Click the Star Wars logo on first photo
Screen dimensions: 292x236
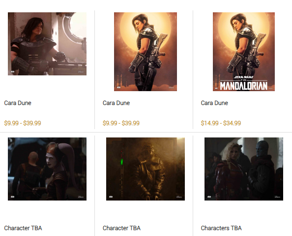pos(12,71)
